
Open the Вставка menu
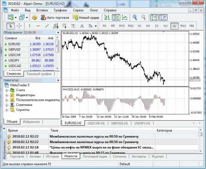(42, 10)
